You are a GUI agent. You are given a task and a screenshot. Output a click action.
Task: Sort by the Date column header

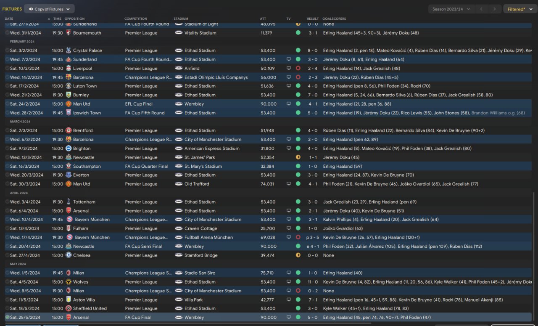pyautogui.click(x=9, y=19)
